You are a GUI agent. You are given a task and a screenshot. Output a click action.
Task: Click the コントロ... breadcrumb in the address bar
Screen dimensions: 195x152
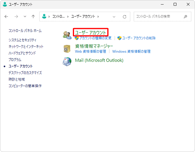coord(58,16)
